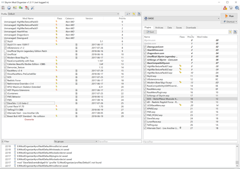Click flag icon of SOSRaceMenu.esp plugin

click(x=180, y=105)
